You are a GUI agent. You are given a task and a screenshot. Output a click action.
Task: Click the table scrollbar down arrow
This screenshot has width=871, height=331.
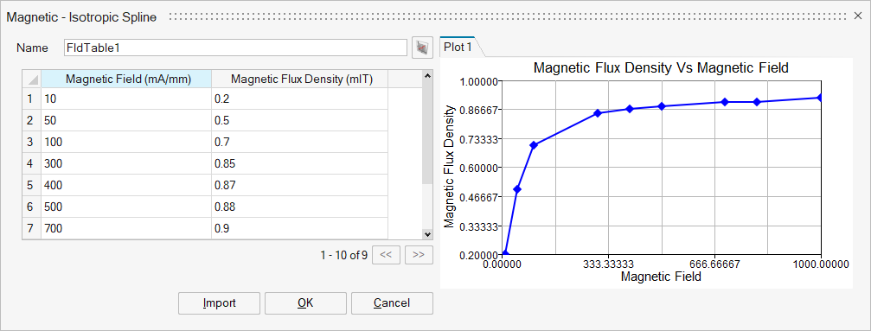[427, 234]
